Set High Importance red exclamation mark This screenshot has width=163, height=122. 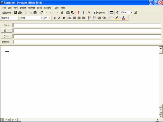(x=79, y=13)
